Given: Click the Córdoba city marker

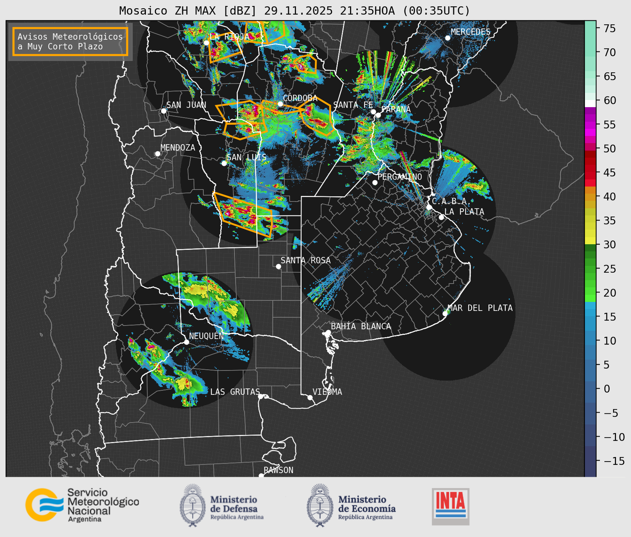Looking at the screenshot, I should pos(280,104).
